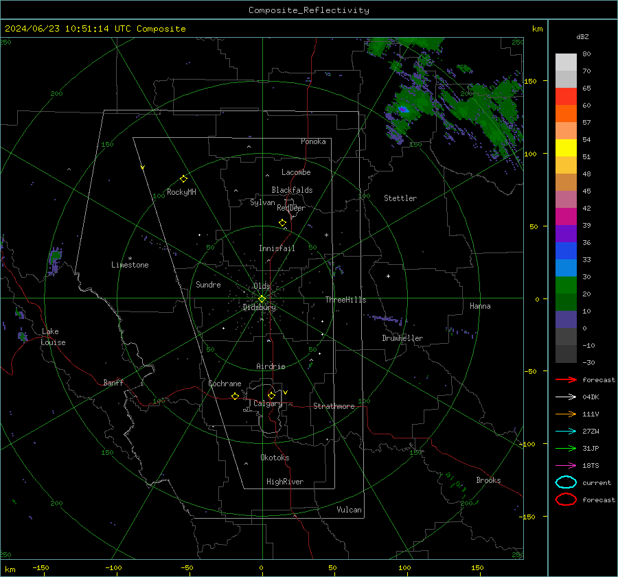Click the Lake Louise label
The width and height of the screenshot is (618, 577).
(x=53, y=337)
